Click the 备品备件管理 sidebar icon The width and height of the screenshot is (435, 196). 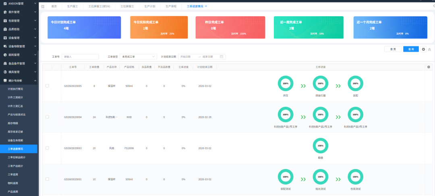tap(5, 64)
